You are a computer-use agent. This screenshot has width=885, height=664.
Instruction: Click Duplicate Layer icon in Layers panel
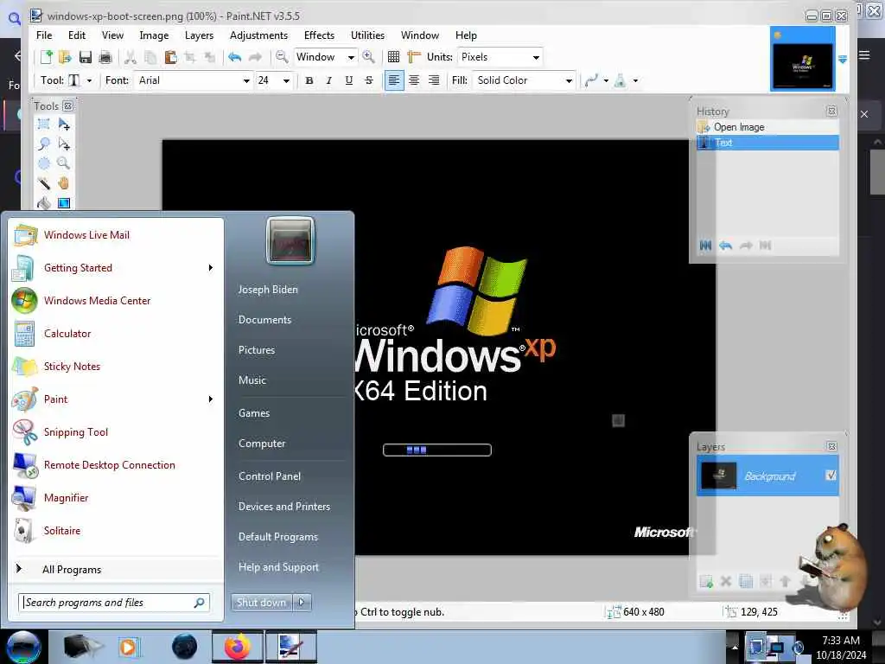[x=746, y=581]
